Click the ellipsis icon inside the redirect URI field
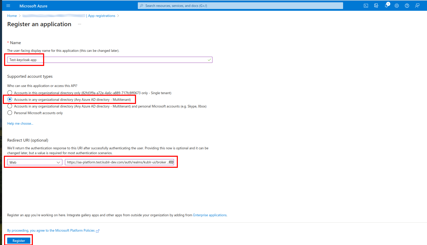 click(x=171, y=162)
